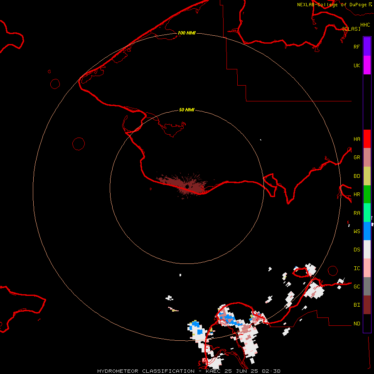Image resolution: width=374 pixels, height=374 pixels.
Task: Click the "GC" legend label
Action: point(357,287)
